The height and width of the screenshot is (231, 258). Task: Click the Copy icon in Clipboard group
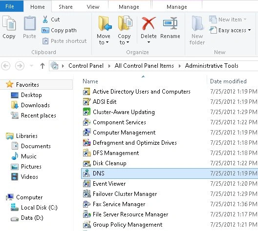pyautogui.click(x=9, y=23)
